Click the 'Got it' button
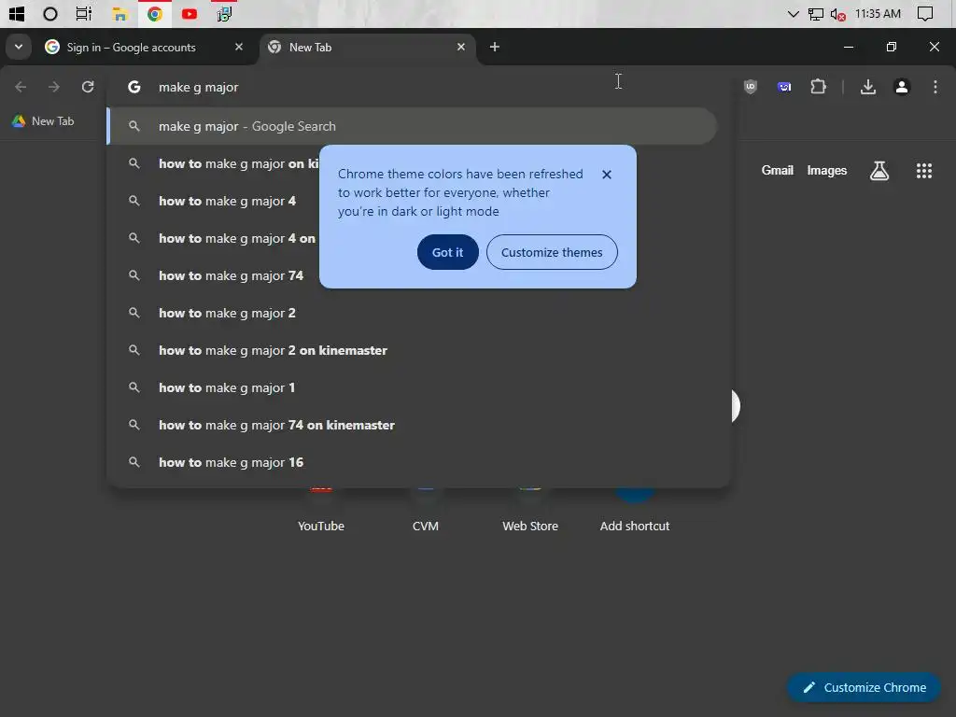 coord(447,252)
